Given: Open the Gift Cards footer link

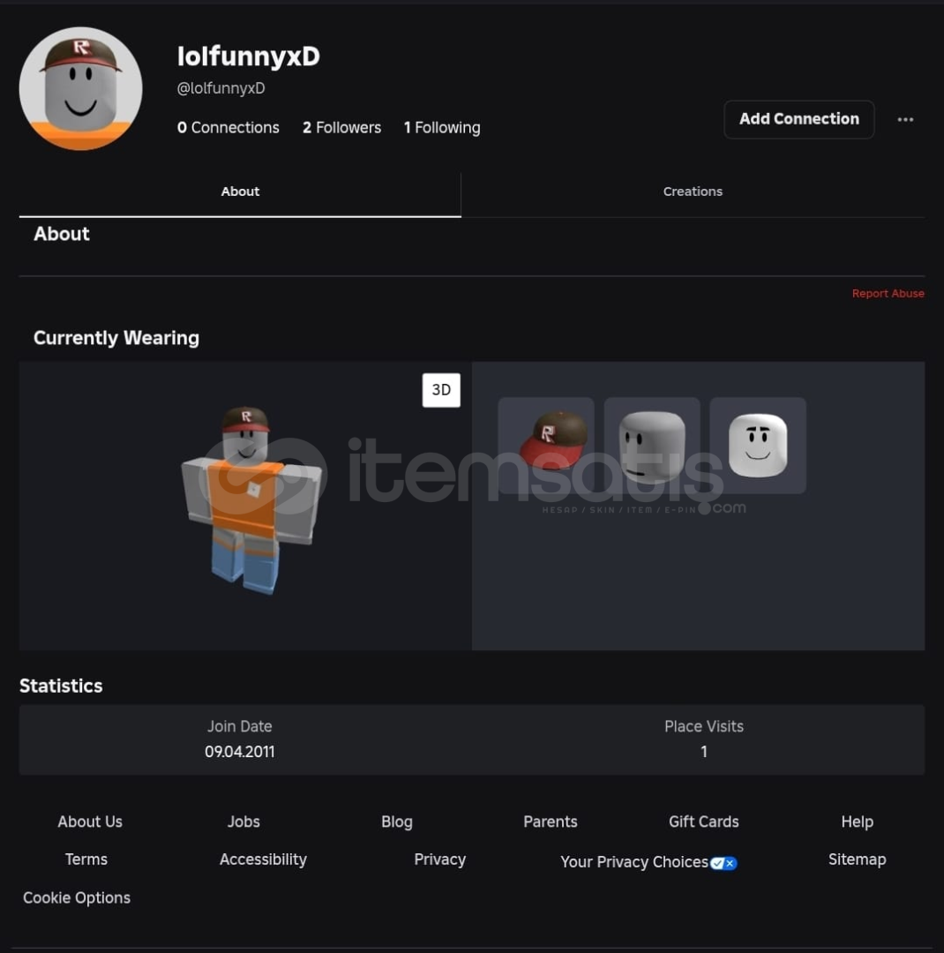Looking at the screenshot, I should pyautogui.click(x=703, y=822).
